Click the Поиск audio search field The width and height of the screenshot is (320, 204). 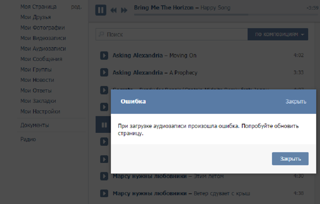[172, 34]
